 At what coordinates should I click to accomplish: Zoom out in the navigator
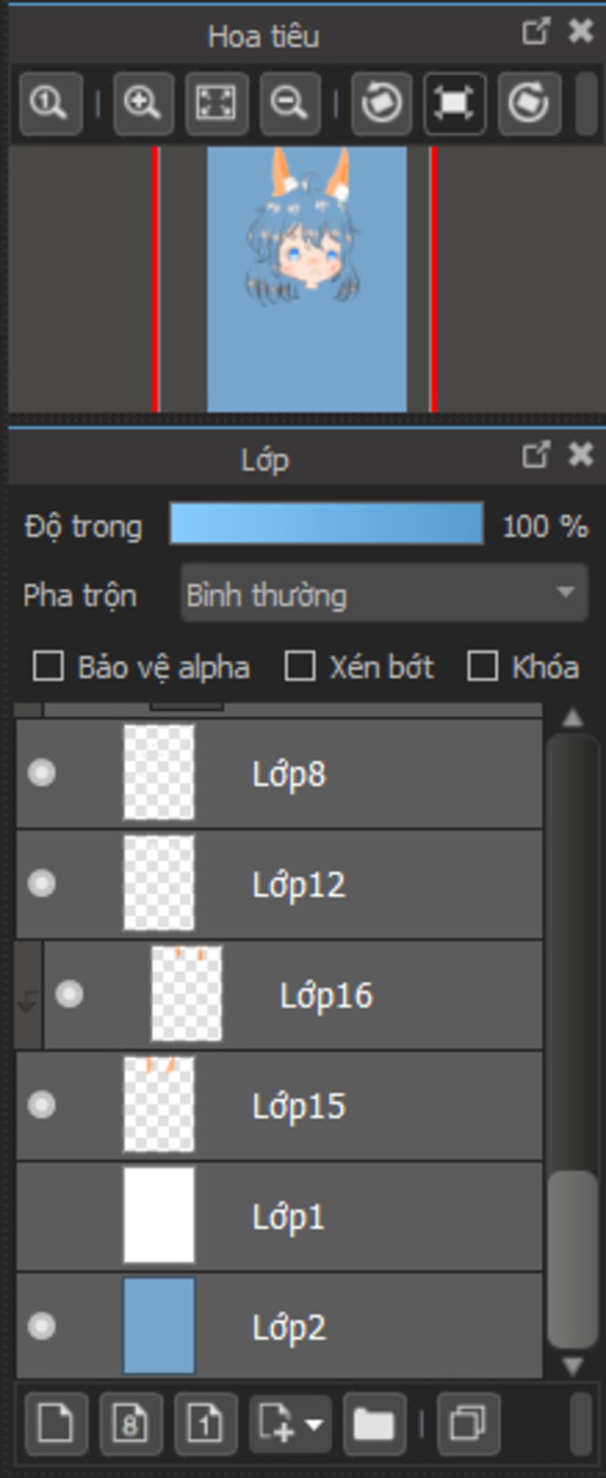[289, 104]
